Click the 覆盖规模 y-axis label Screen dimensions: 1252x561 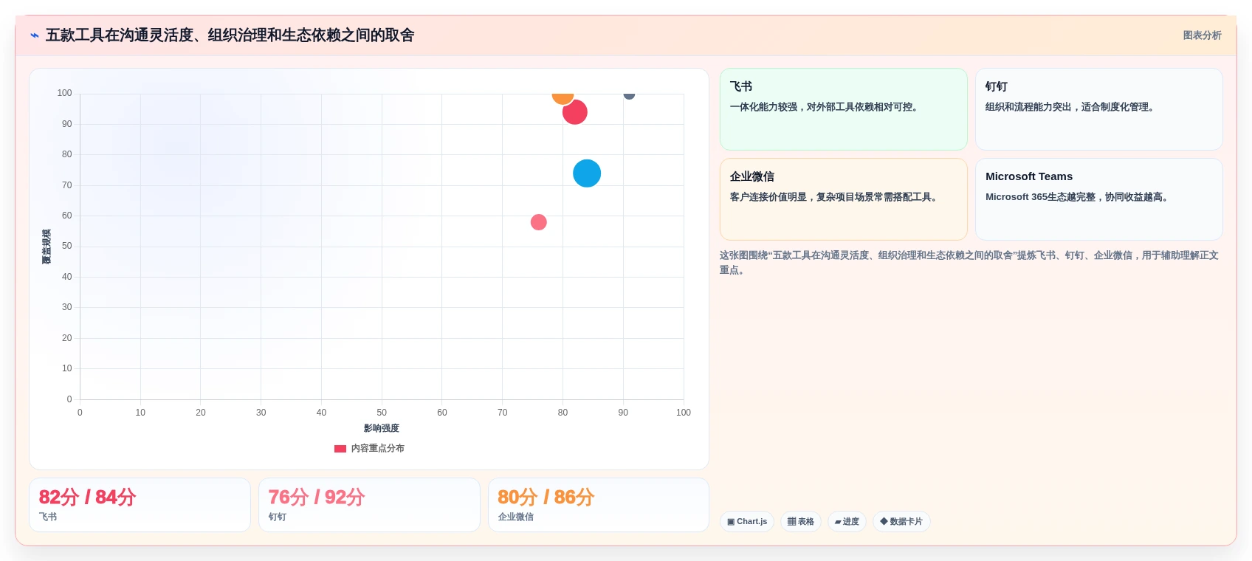pyautogui.click(x=47, y=247)
